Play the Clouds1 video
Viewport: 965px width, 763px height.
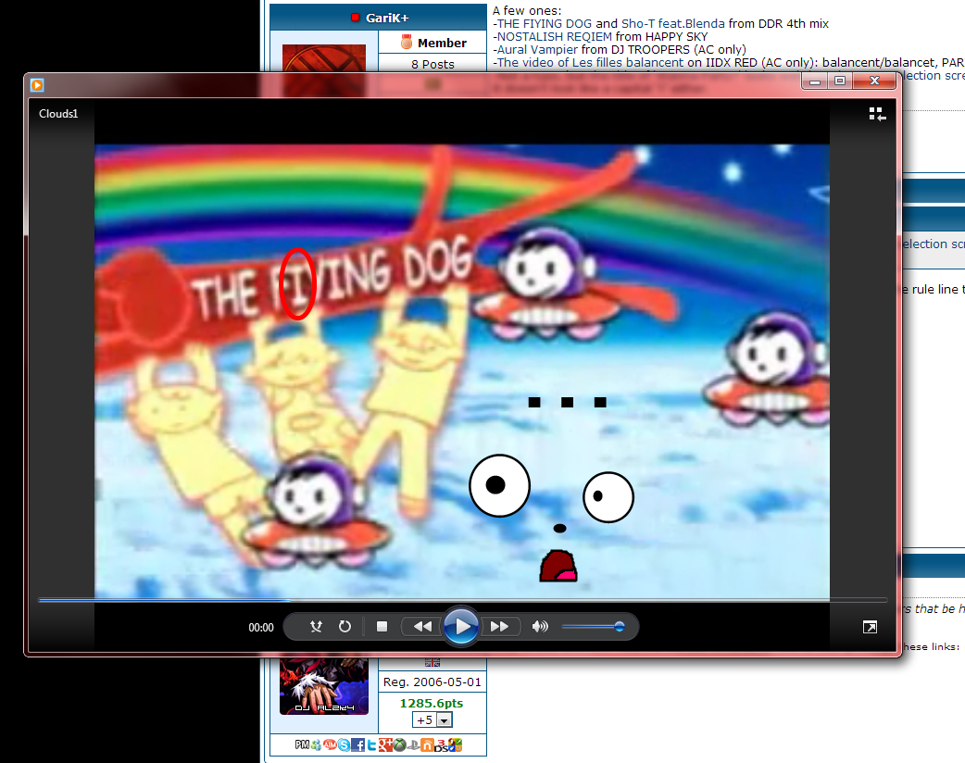461,626
